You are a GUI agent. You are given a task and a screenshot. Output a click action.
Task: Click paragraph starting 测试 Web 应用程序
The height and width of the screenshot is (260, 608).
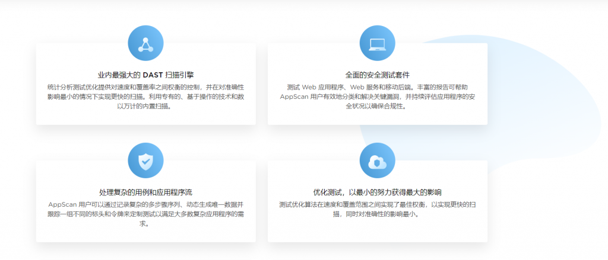pyautogui.click(x=377, y=97)
